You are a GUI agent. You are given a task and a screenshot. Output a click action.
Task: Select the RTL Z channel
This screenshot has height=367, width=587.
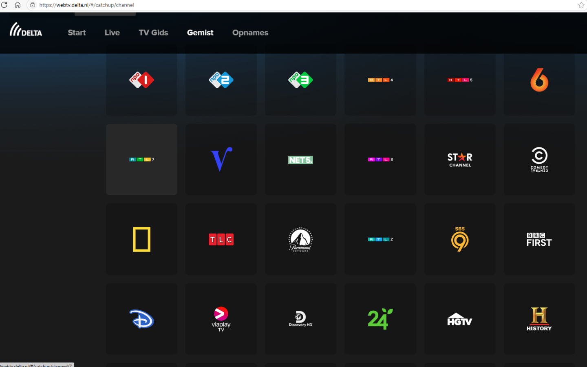tap(380, 239)
